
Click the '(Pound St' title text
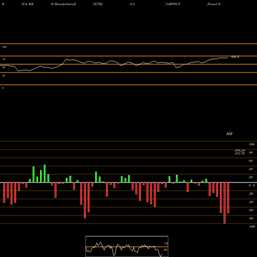[214, 4]
